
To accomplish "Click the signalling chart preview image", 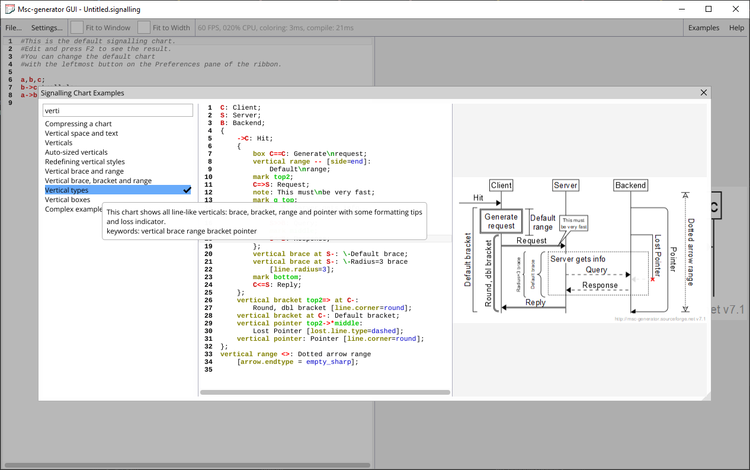I will pyautogui.click(x=579, y=249).
